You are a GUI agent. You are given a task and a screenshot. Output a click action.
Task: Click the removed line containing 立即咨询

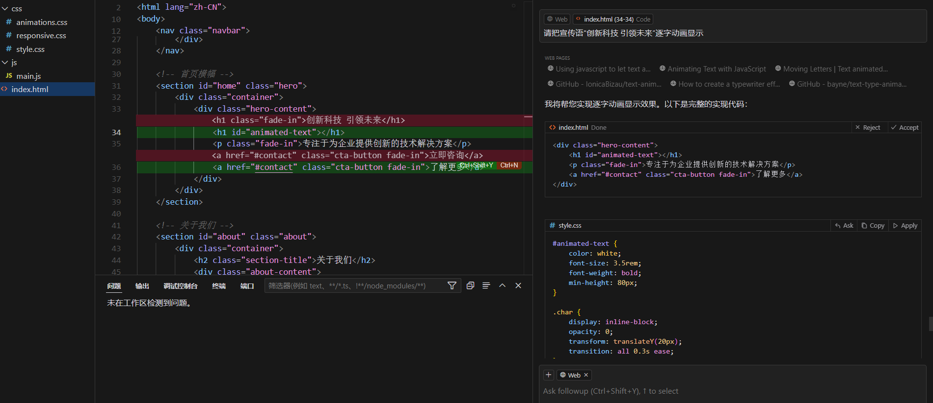pyautogui.click(x=347, y=155)
